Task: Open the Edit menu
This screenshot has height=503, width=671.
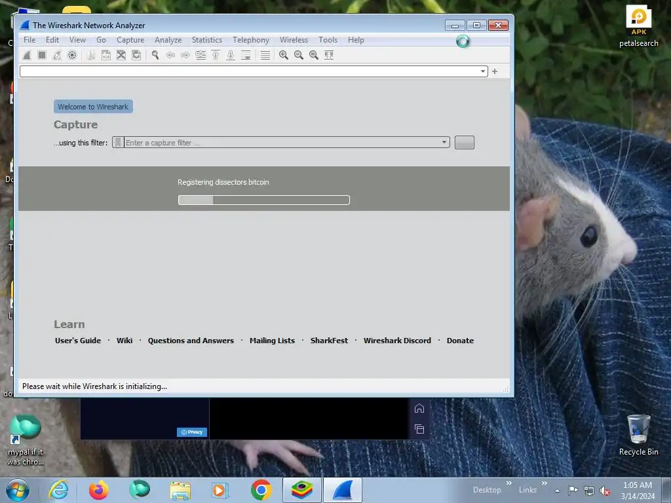Action: tap(52, 40)
